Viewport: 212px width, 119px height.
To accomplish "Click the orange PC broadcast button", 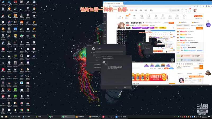I will click(x=198, y=16).
